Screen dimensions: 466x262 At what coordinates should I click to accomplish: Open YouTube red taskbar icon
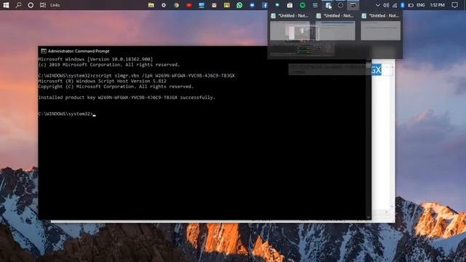tap(189, 5)
